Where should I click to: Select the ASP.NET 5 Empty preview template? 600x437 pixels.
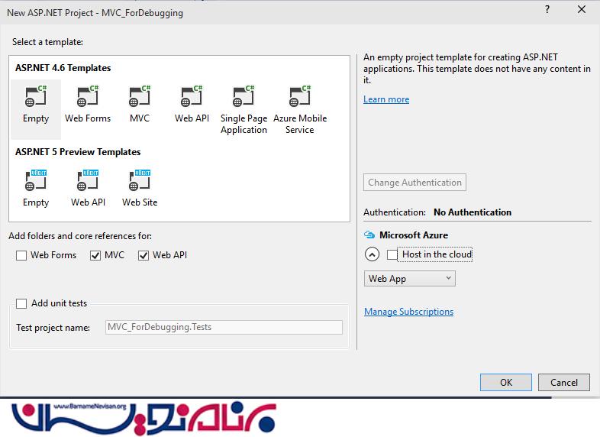click(x=35, y=181)
